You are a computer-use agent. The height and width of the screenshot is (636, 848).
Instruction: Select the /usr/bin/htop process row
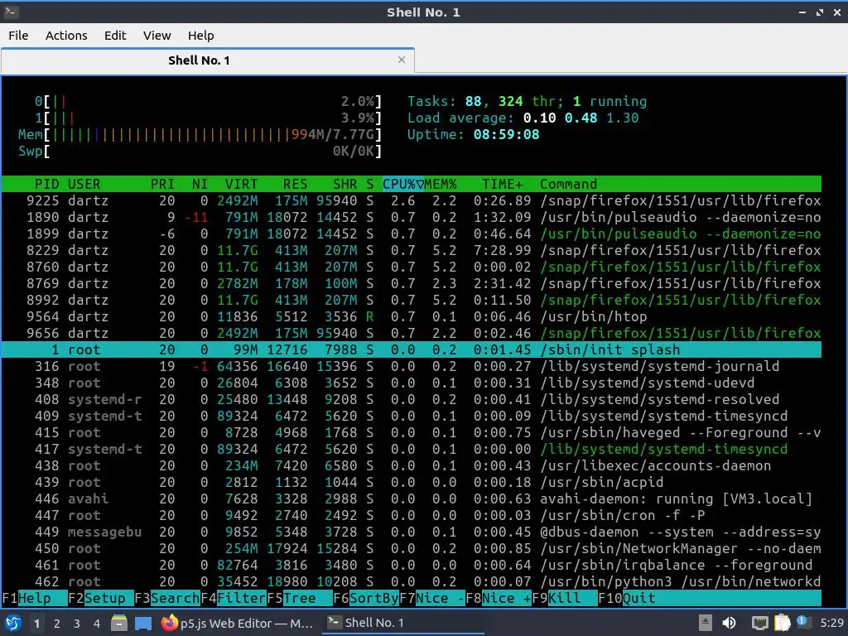pyautogui.click(x=412, y=316)
